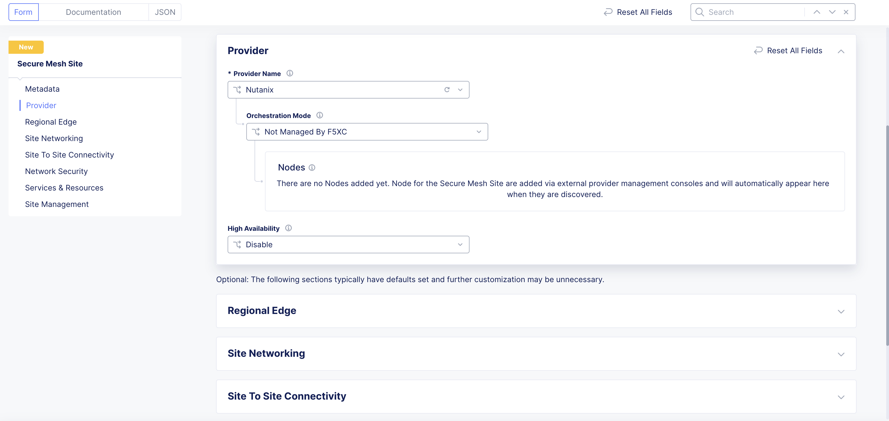Jump to next search result arrow

click(x=832, y=12)
